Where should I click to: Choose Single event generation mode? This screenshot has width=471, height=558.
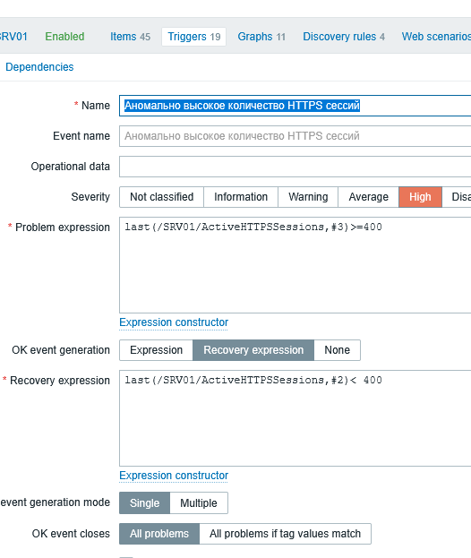pyautogui.click(x=144, y=503)
